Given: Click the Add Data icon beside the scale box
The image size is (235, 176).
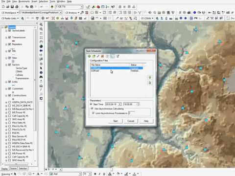Looking at the screenshot, I should pyautogui.click(x=52, y=7).
